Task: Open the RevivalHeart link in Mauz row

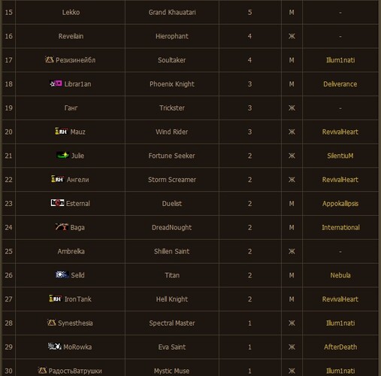Action: [x=340, y=132]
